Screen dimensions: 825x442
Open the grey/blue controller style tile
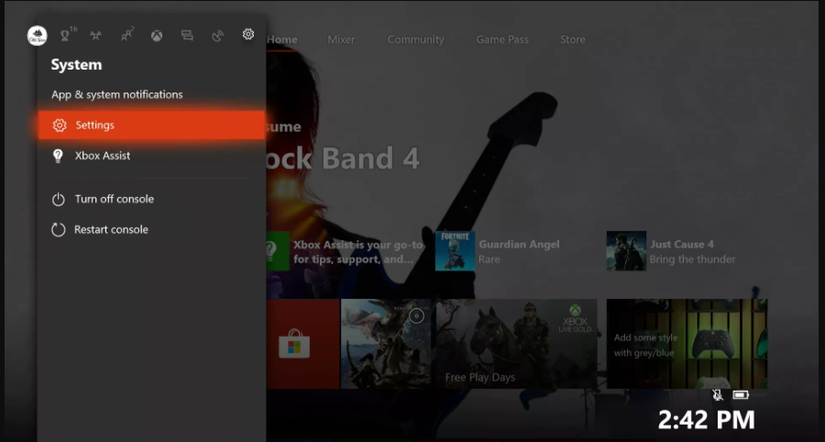(687, 344)
